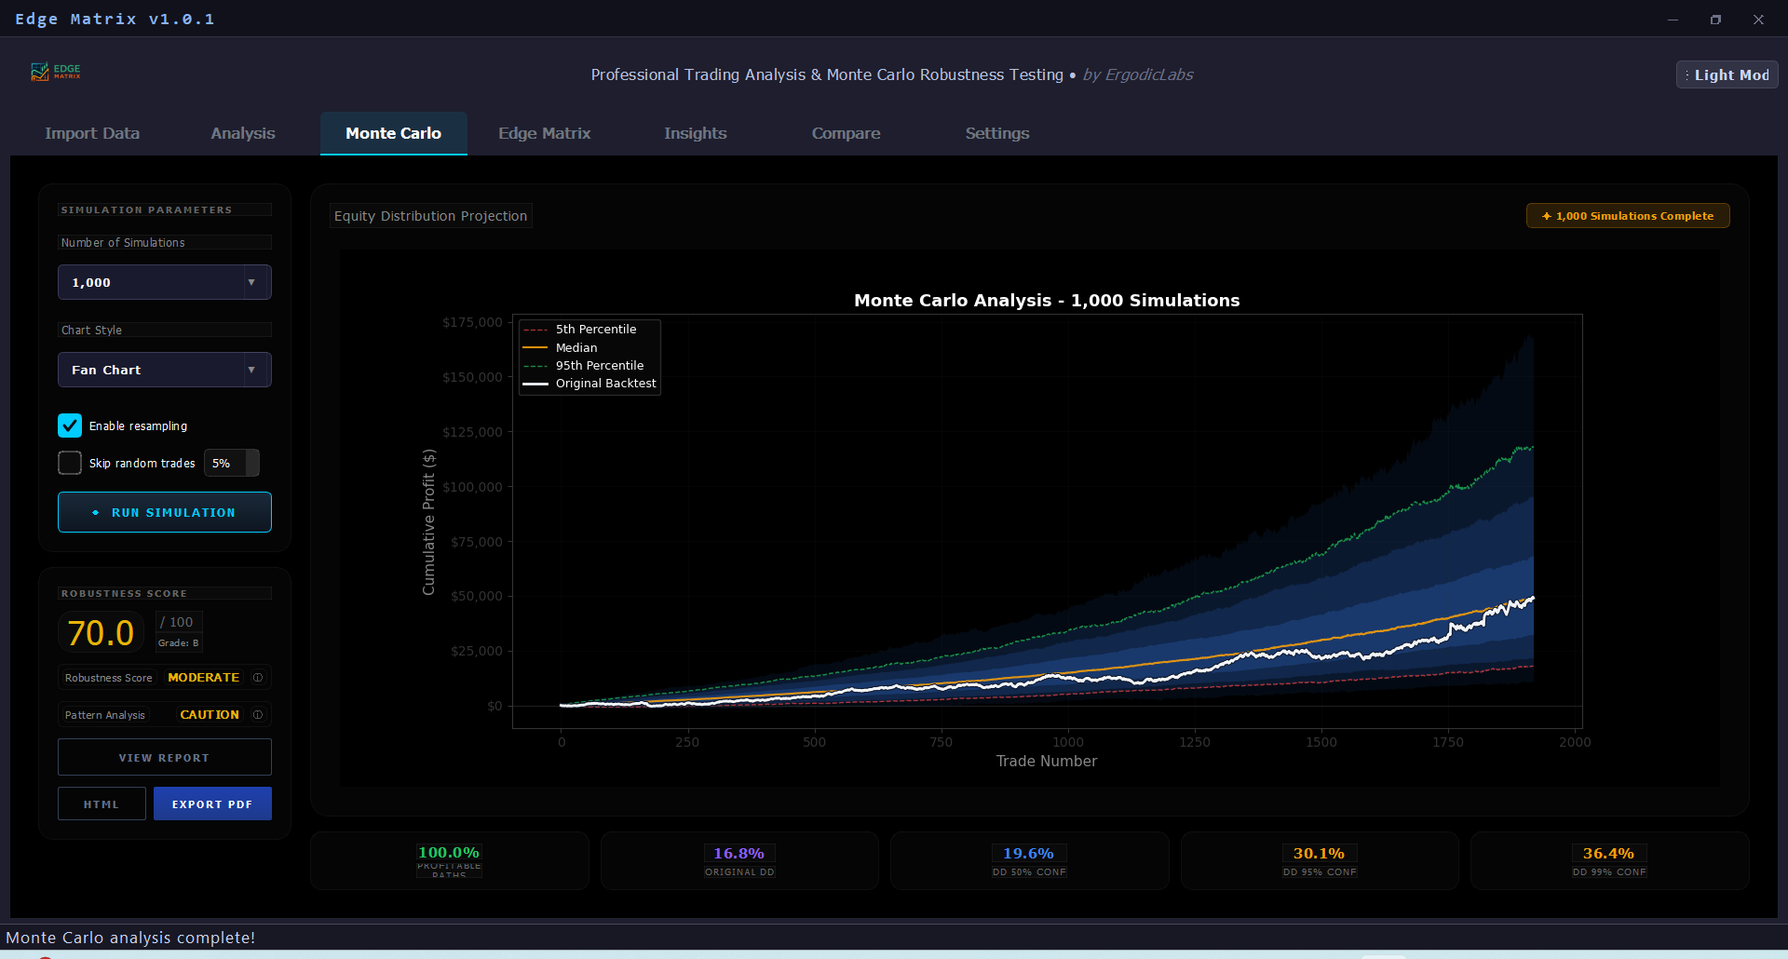Click the 16.8% ORIGINAL DD card
Screen dimensions: 1788x959
pyautogui.click(x=739, y=860)
